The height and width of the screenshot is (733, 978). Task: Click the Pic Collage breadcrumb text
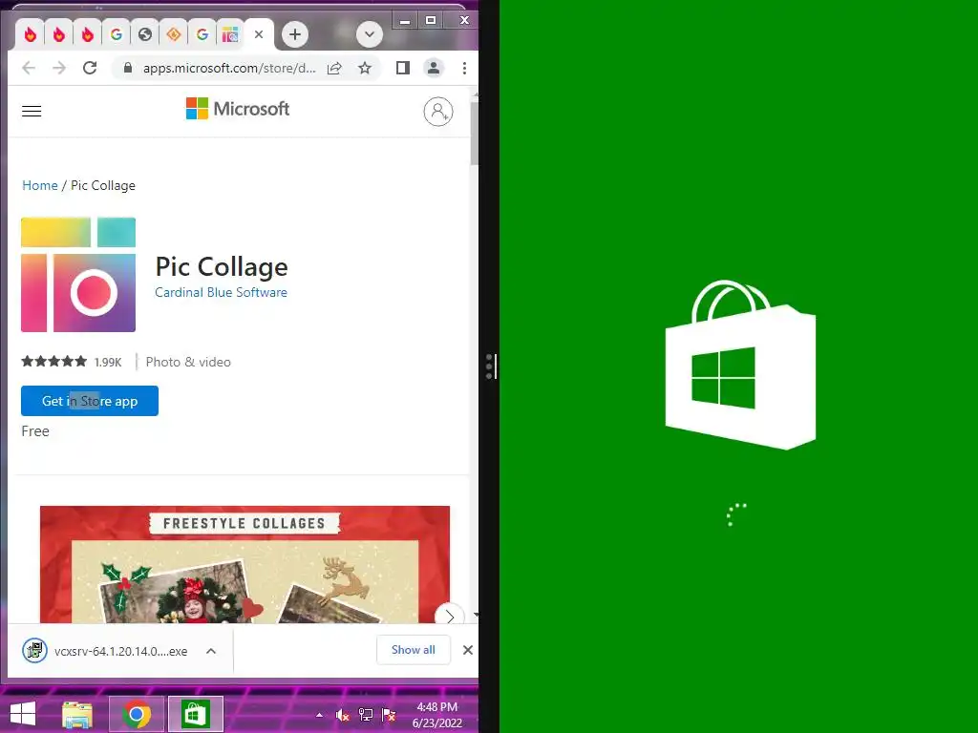point(103,185)
